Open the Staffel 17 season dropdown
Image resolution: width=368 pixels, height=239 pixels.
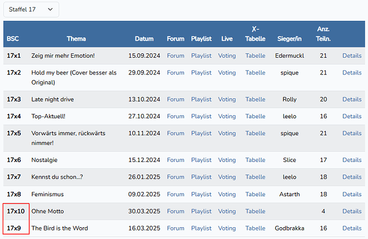pos(31,10)
